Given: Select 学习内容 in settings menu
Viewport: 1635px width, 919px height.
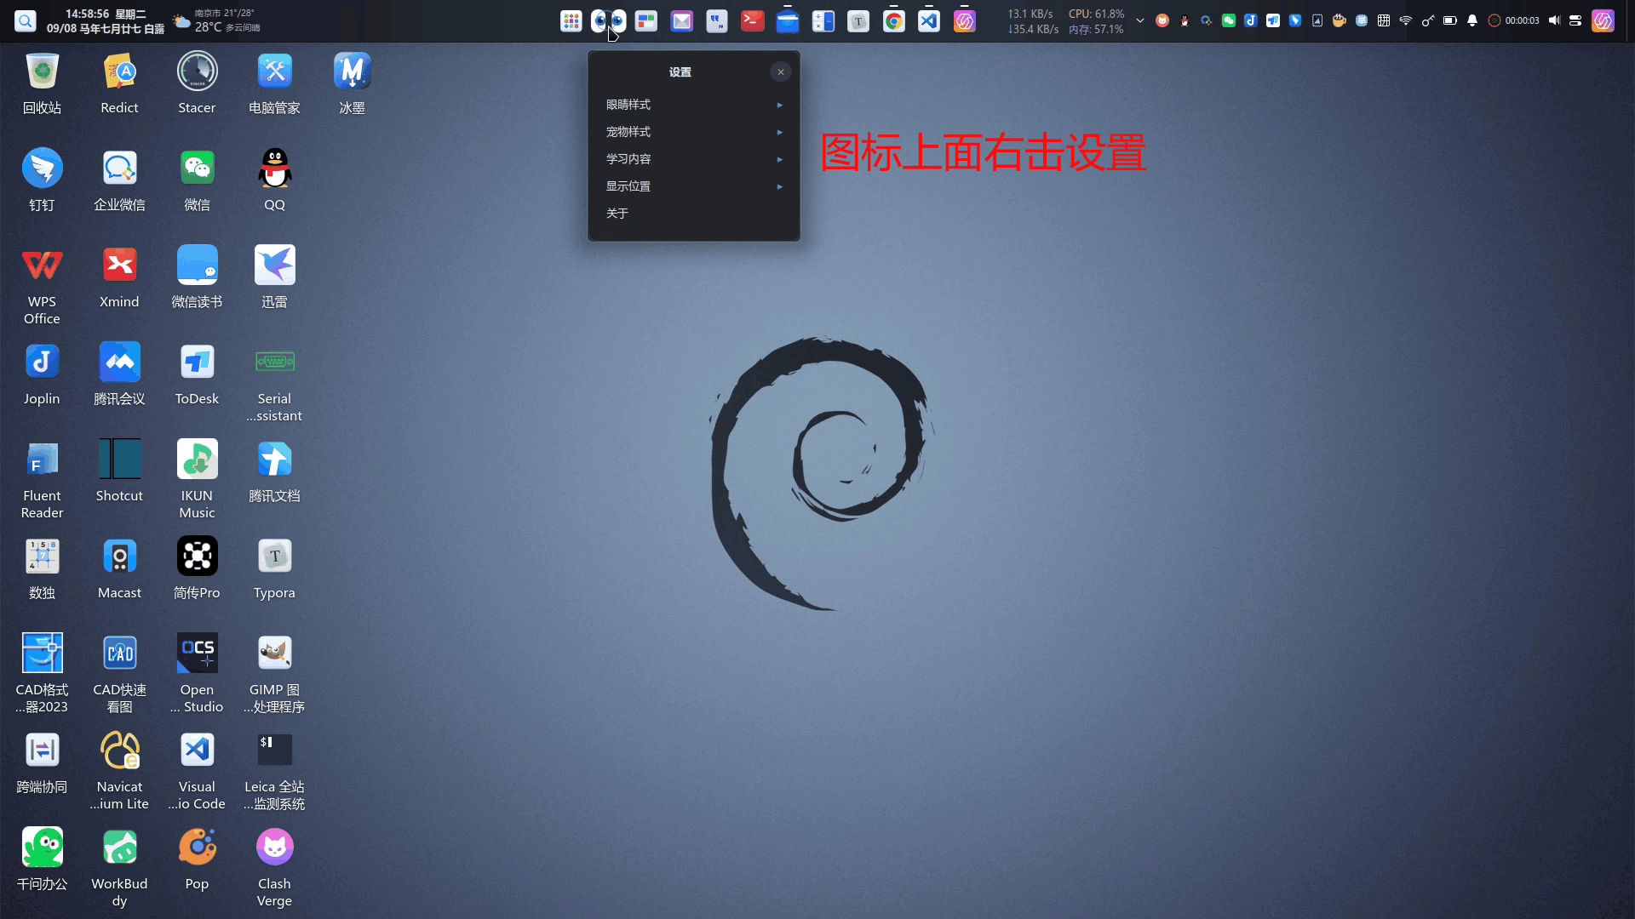Looking at the screenshot, I should click(x=693, y=159).
